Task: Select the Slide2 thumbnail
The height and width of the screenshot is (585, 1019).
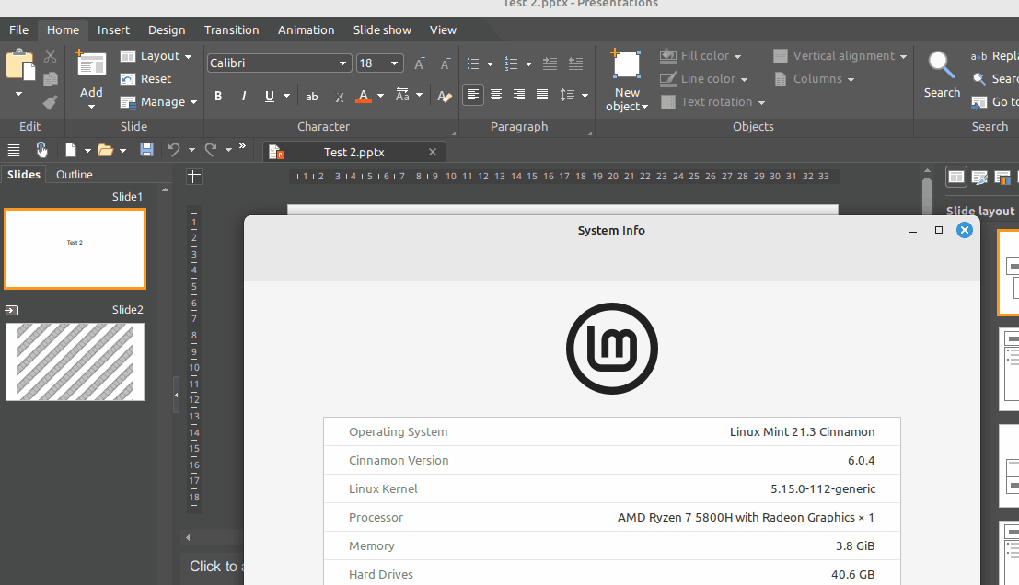Action: coord(75,361)
